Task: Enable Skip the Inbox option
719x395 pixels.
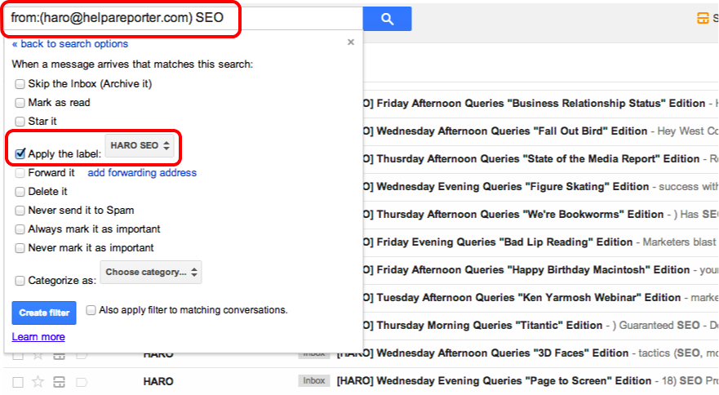Action: coord(20,83)
